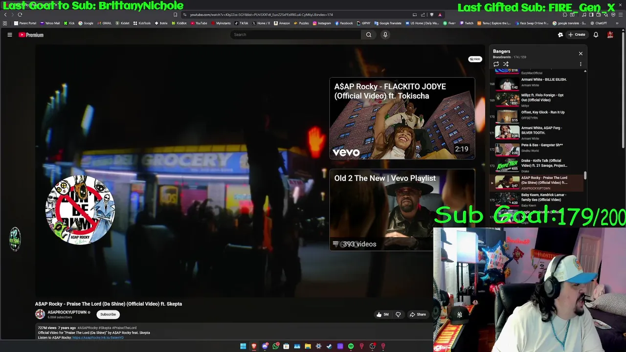
Task: Close the Bangers playlist panel
Action: pyautogui.click(x=581, y=53)
